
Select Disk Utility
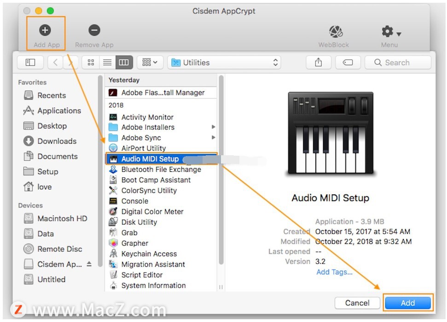[161, 222]
